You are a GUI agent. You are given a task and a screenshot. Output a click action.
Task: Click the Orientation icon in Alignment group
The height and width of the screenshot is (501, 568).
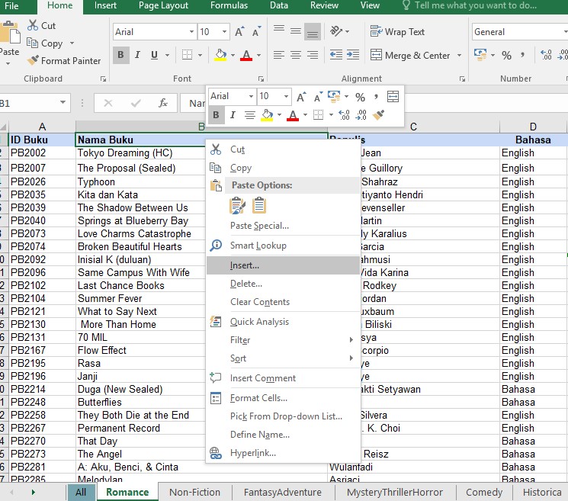pyautogui.click(x=336, y=31)
